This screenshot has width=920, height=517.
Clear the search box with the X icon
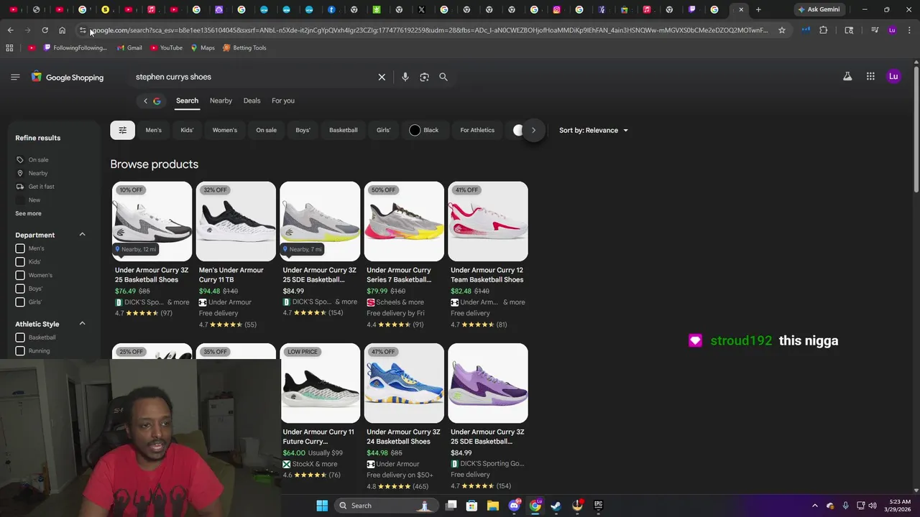(x=382, y=77)
